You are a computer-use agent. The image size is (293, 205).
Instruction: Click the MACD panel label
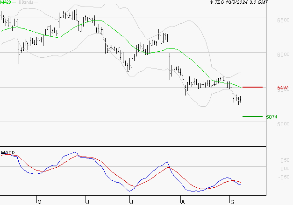[x=8, y=153]
